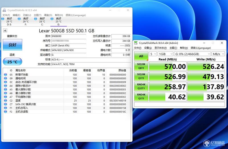Click SEQ1M Q8T1 read result 570.00
This screenshot has width=228, height=149.
(168, 66)
